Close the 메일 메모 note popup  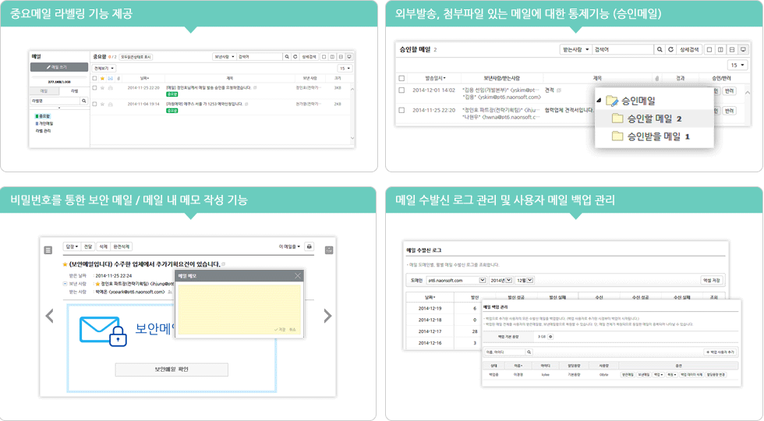298,275
